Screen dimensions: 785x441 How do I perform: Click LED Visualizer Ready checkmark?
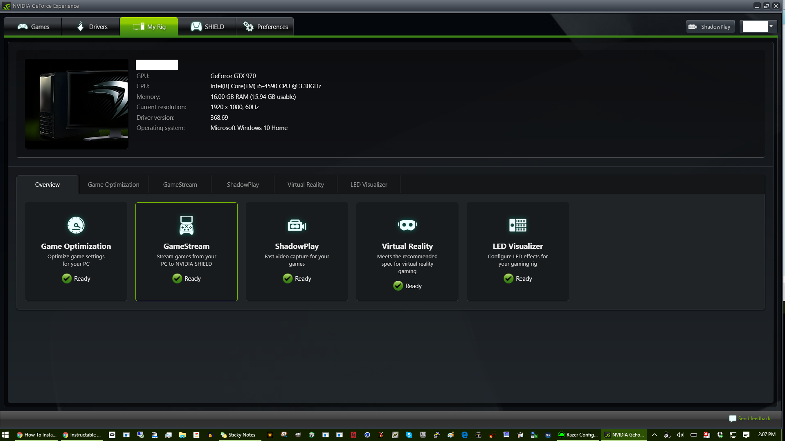[x=508, y=278]
